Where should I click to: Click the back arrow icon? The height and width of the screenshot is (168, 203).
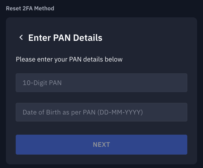click(21, 38)
